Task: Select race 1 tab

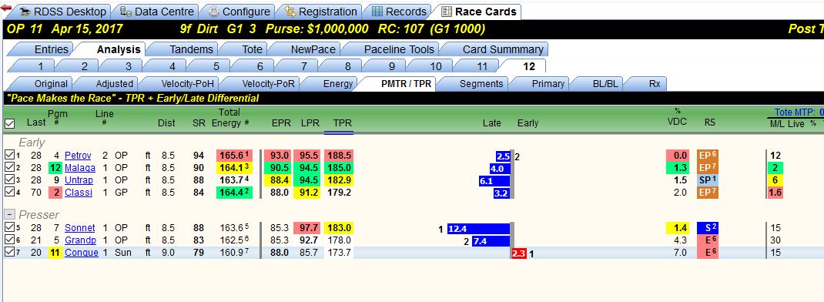Action: tap(35, 66)
